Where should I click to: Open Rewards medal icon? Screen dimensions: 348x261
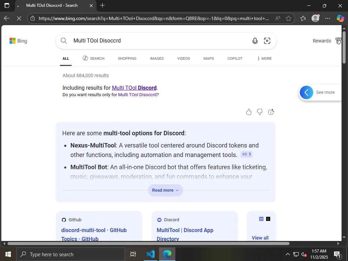click(x=338, y=41)
